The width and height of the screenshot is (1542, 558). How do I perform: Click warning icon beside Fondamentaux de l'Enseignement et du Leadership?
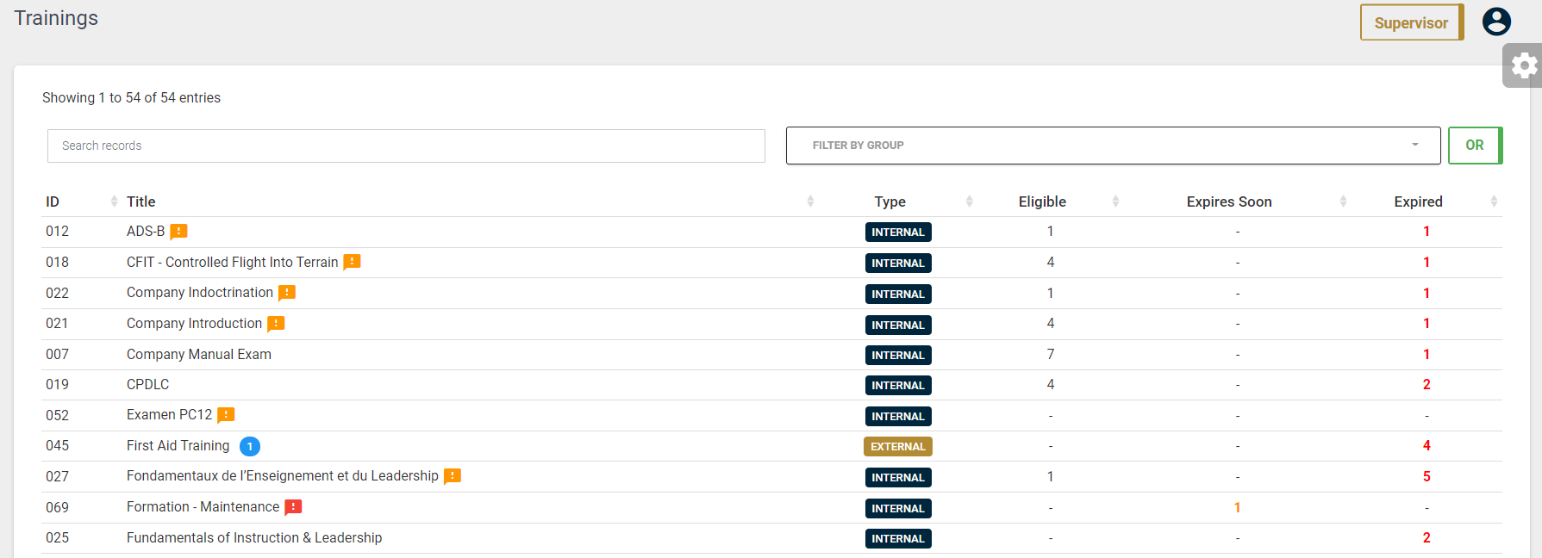[453, 476]
